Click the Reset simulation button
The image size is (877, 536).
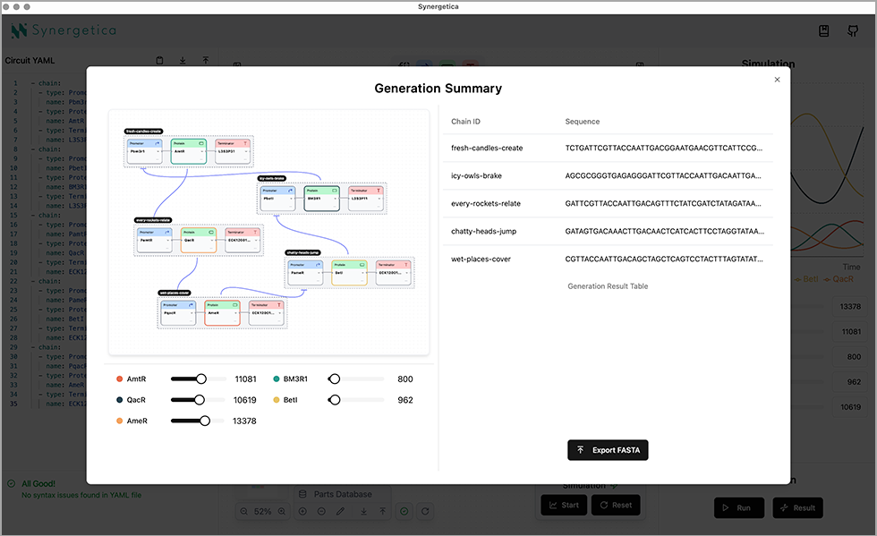coord(616,506)
